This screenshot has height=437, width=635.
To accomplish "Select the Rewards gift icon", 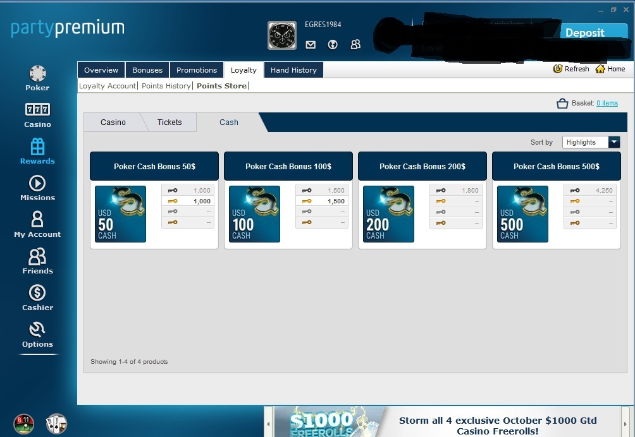I will 37,147.
